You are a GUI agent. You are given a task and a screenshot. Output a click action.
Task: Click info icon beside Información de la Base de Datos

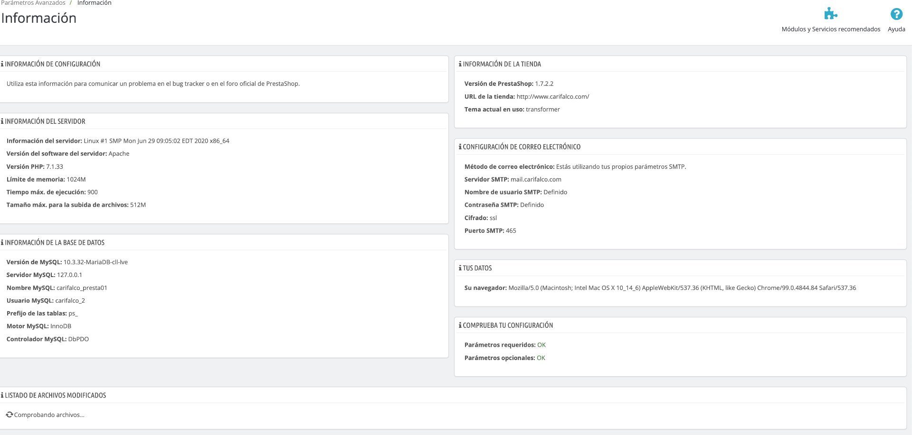pos(2,242)
